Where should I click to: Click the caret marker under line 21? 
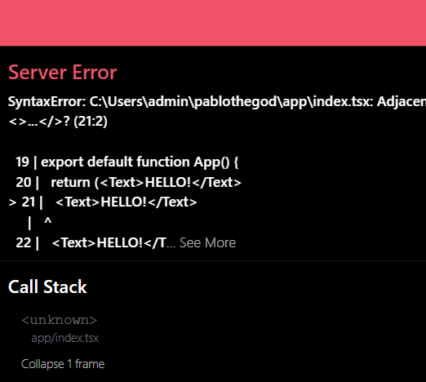click(x=48, y=221)
